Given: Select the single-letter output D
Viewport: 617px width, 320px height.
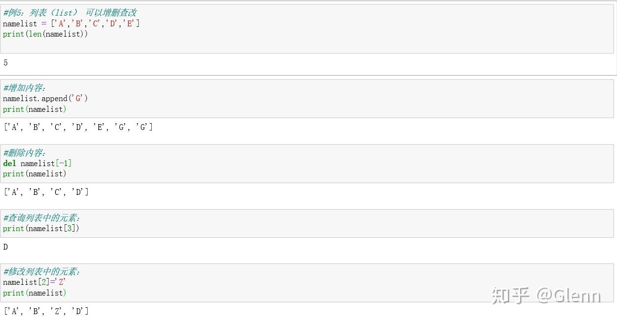Looking at the screenshot, I should 5,247.
